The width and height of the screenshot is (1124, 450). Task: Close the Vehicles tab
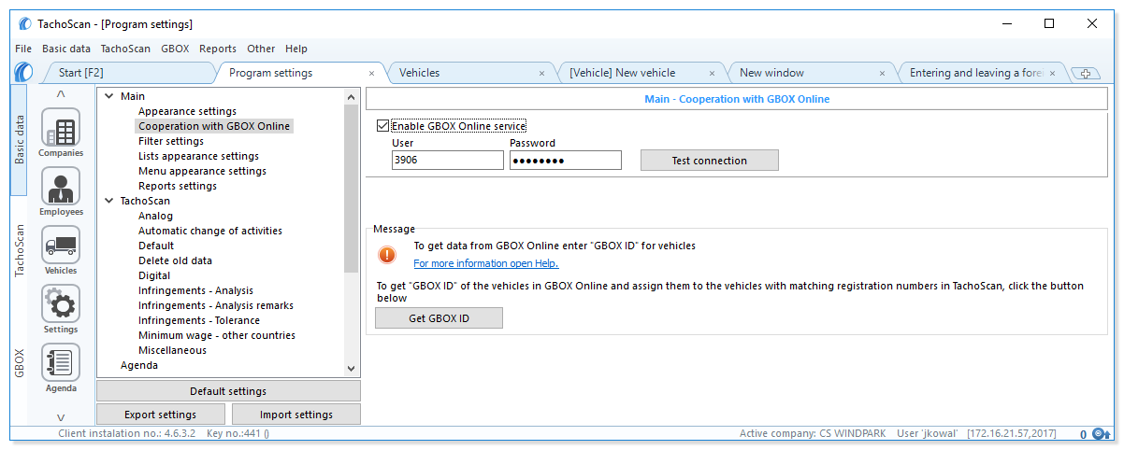[x=542, y=73]
